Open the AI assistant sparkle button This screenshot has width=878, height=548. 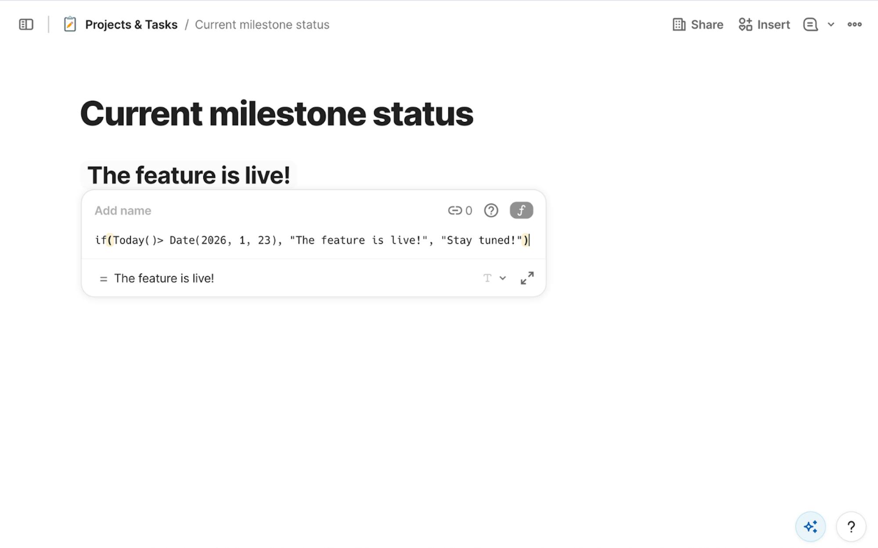tap(810, 527)
